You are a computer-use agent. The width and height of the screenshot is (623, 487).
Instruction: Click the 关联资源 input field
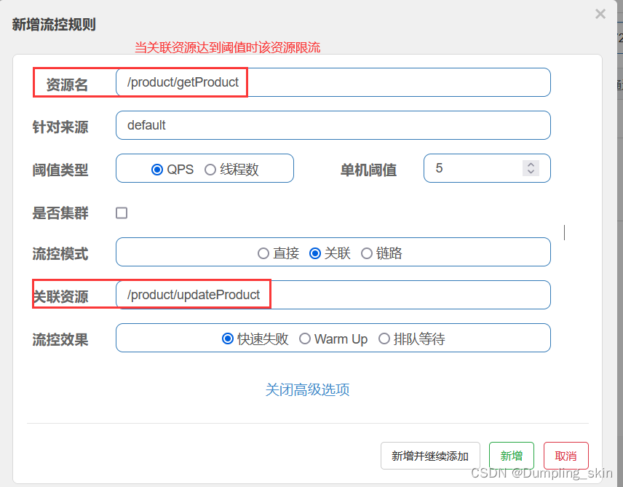tap(333, 295)
